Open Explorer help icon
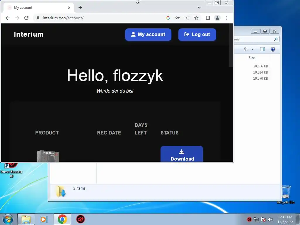The height and width of the screenshot is (225, 300). point(273,49)
